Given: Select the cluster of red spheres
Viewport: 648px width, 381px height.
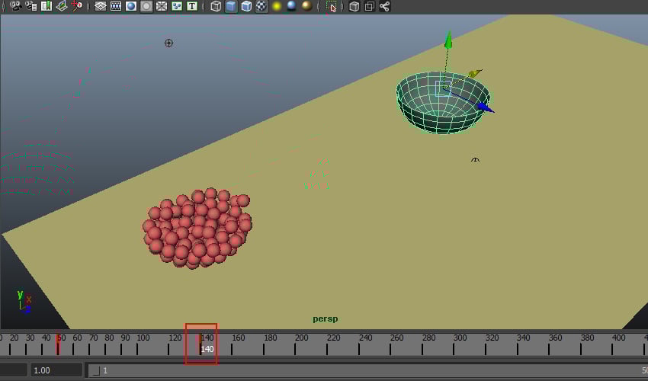Looking at the screenshot, I should (197, 229).
